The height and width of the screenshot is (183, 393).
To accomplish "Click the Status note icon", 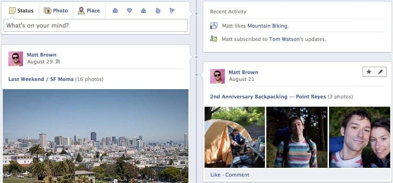I will click(12, 11).
